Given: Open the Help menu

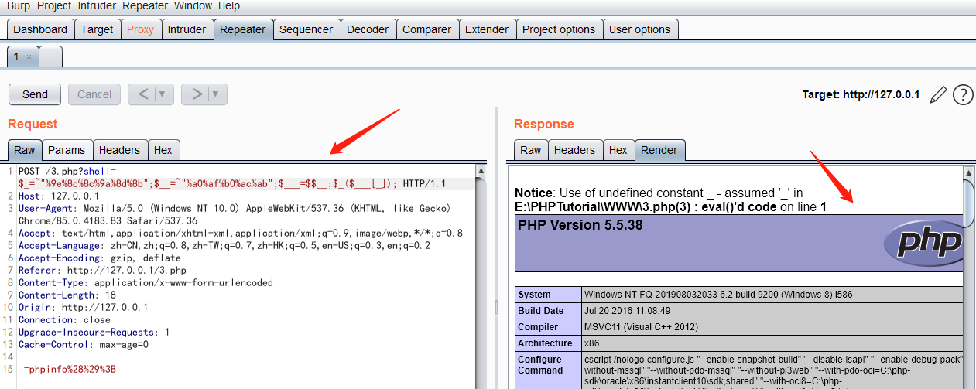Looking at the screenshot, I should click(x=229, y=5).
